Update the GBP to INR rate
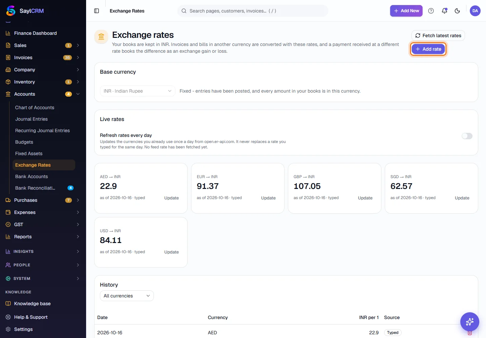The image size is (486, 338). (x=365, y=198)
